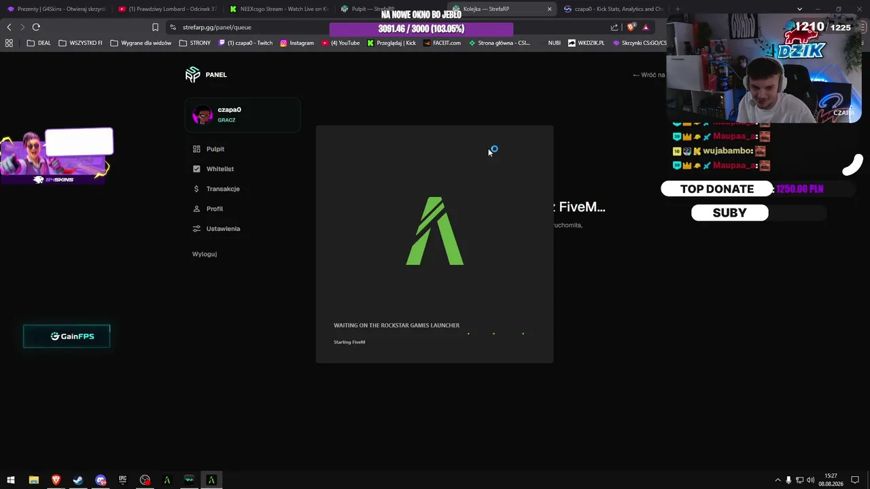Click Wyloguj to log out
The height and width of the screenshot is (489, 870).
205,254
